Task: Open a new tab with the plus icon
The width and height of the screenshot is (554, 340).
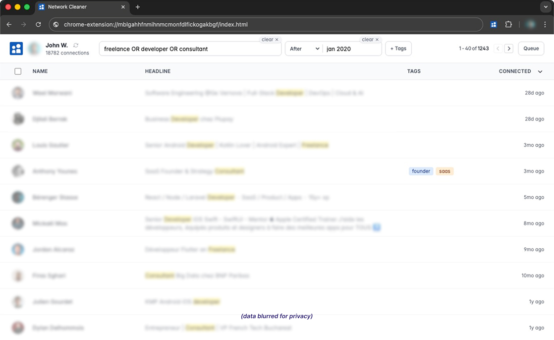Action: point(138,7)
